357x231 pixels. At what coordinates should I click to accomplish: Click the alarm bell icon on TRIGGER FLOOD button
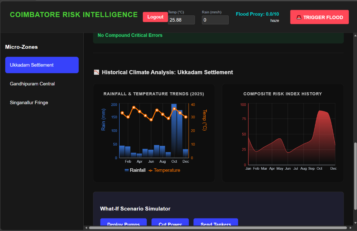[x=299, y=17]
